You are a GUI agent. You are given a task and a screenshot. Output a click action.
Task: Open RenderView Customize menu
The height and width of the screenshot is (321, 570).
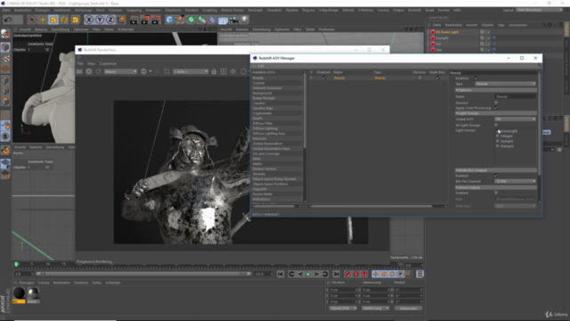pyautogui.click(x=108, y=63)
